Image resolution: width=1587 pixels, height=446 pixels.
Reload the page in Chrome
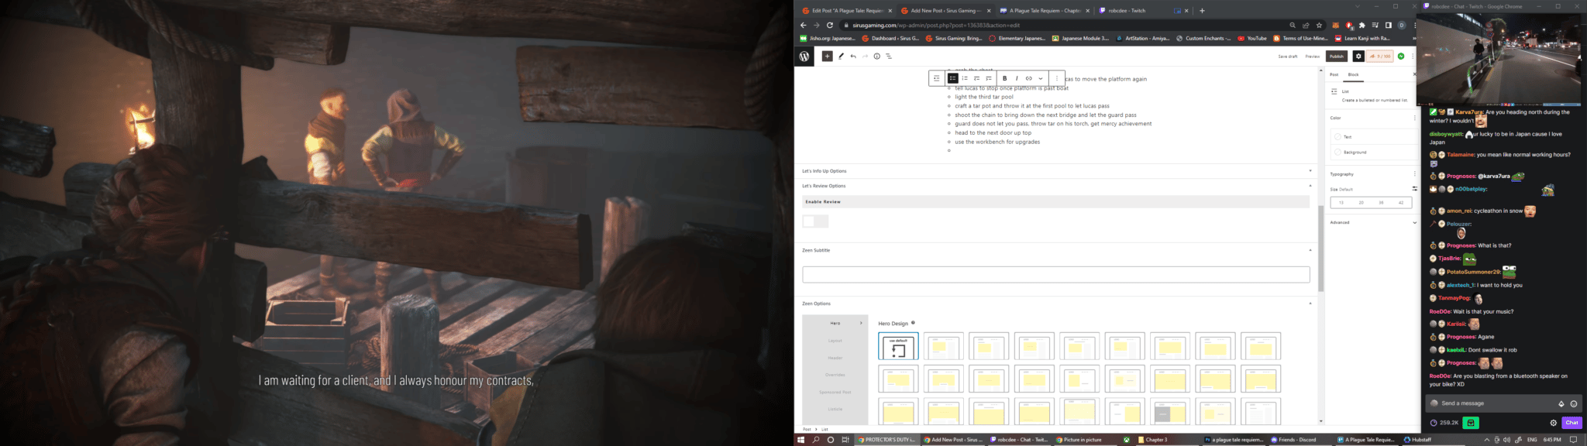829,25
